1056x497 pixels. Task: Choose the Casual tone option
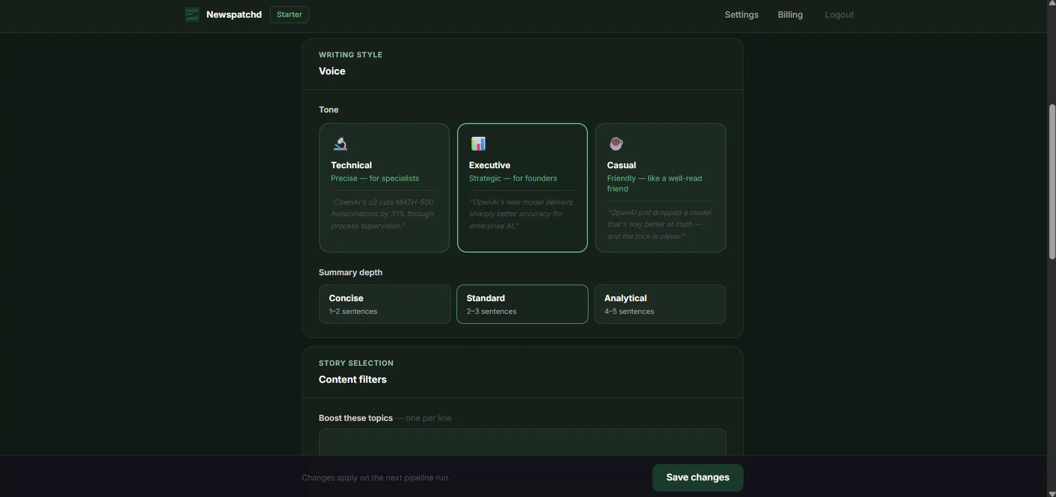(660, 188)
